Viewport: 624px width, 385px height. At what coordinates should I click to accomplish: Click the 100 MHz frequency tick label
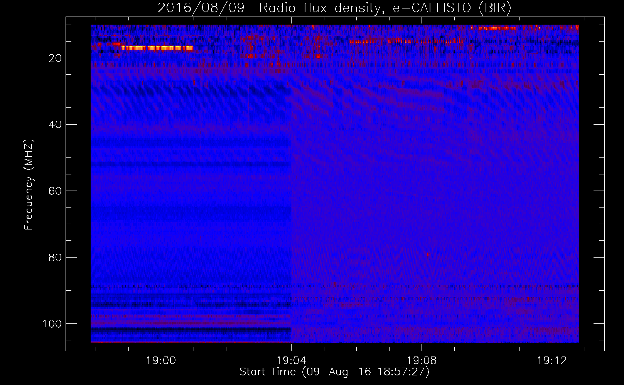52,324
